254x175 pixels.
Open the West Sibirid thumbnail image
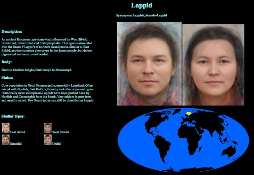48,128
